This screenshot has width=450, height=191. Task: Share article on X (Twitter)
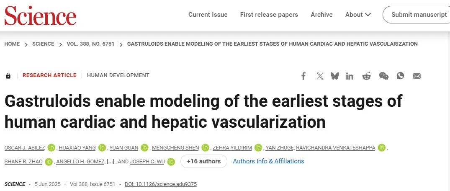pos(320,76)
